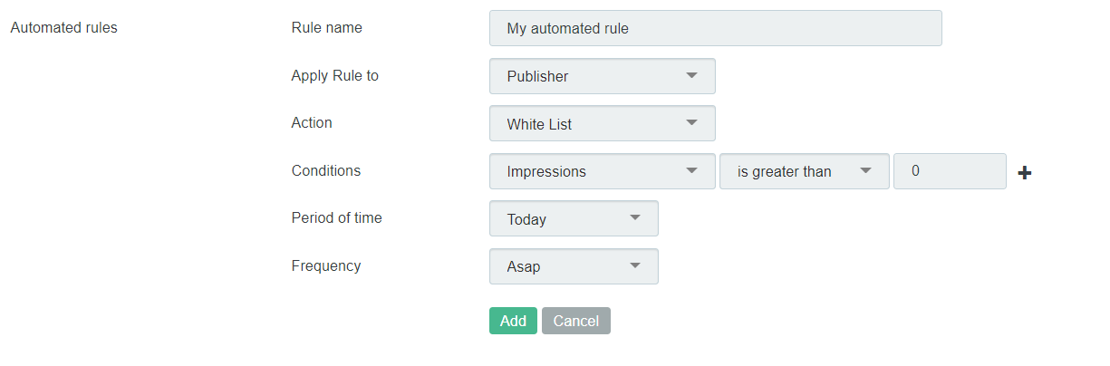Click the Period of time label

pyautogui.click(x=337, y=217)
